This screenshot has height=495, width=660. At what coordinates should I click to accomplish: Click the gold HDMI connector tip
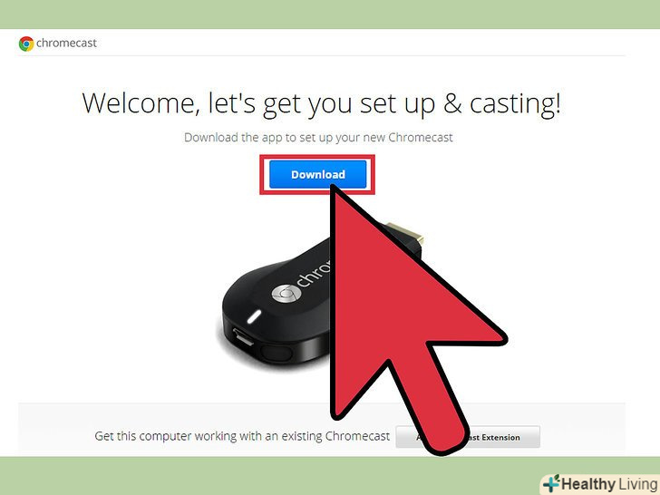[x=405, y=235]
